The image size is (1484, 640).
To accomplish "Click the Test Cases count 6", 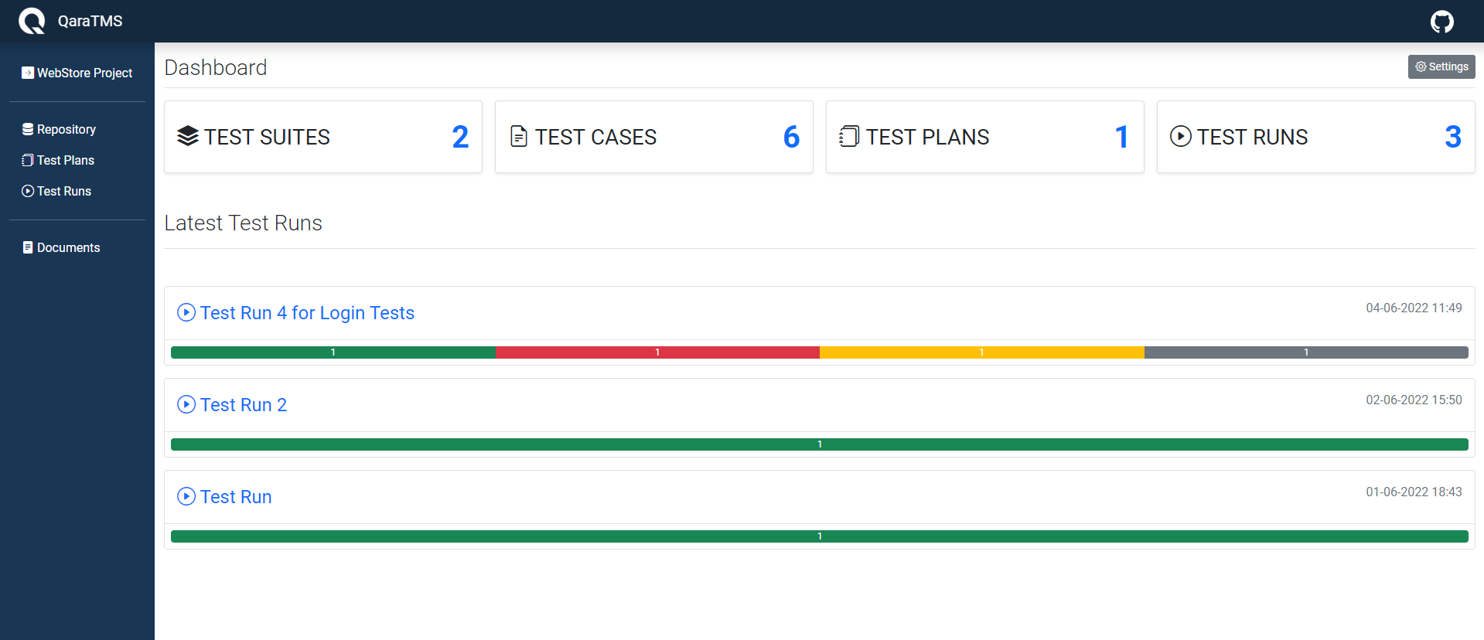I will pyautogui.click(x=791, y=137).
